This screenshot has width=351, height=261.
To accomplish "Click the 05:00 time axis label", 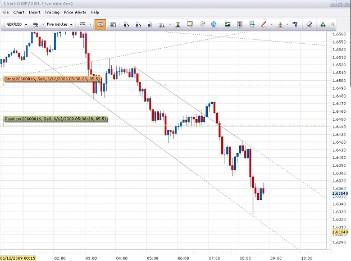I will coord(152,258).
